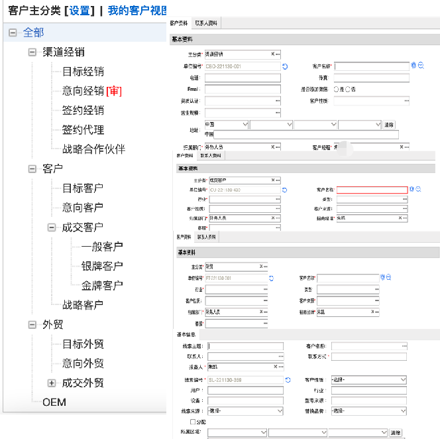Click refresh icon beside code CU-221130-433
The height and width of the screenshot is (439, 440).
(x=284, y=190)
